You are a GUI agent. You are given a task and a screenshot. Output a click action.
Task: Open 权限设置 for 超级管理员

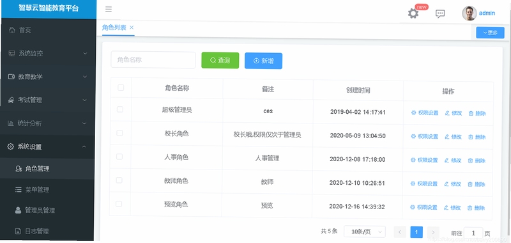pyautogui.click(x=425, y=113)
